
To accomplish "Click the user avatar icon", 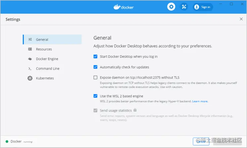I will (197, 7).
